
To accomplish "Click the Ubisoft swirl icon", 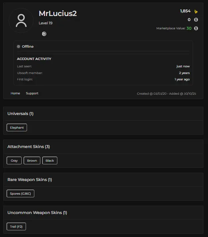I will [x=44, y=34].
